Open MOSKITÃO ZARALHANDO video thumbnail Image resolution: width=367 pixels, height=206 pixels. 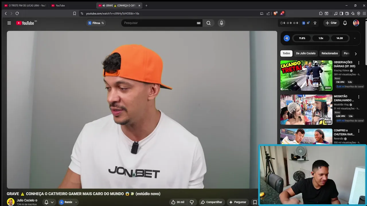coord(306,110)
